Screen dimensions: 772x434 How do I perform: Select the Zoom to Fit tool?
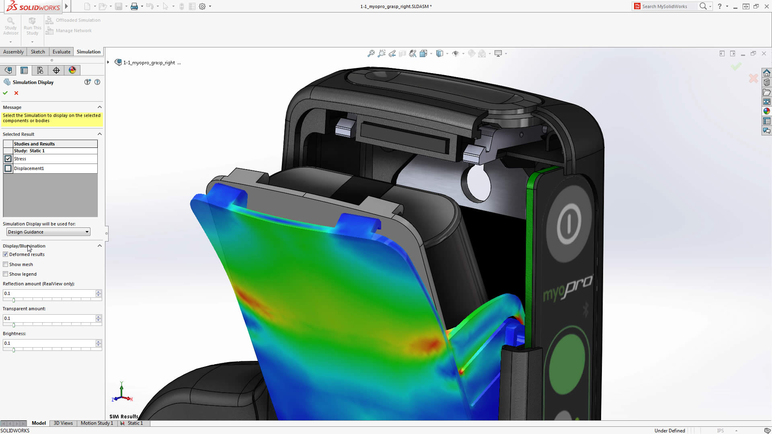[x=370, y=53]
